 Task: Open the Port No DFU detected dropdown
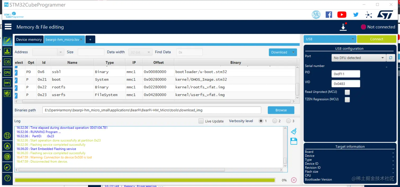pos(359,58)
